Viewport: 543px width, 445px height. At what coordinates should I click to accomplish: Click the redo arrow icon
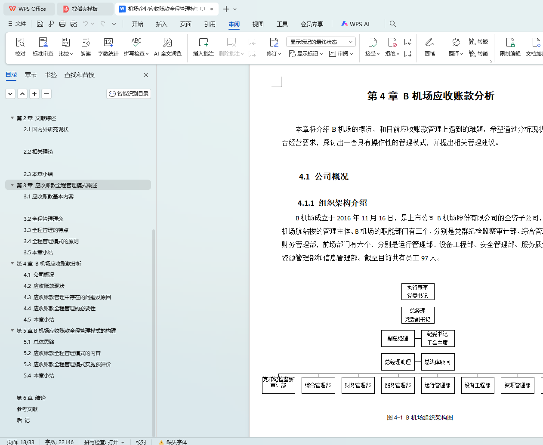(x=103, y=24)
